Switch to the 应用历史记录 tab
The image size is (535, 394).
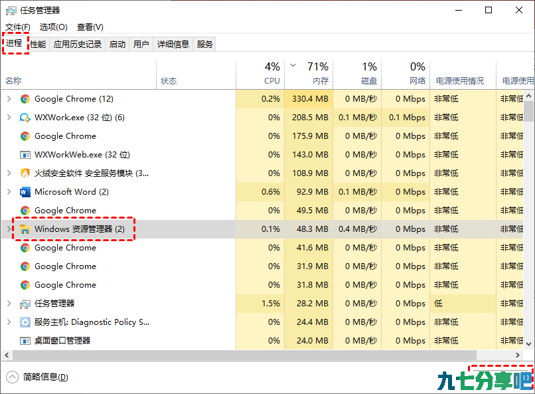[78, 44]
